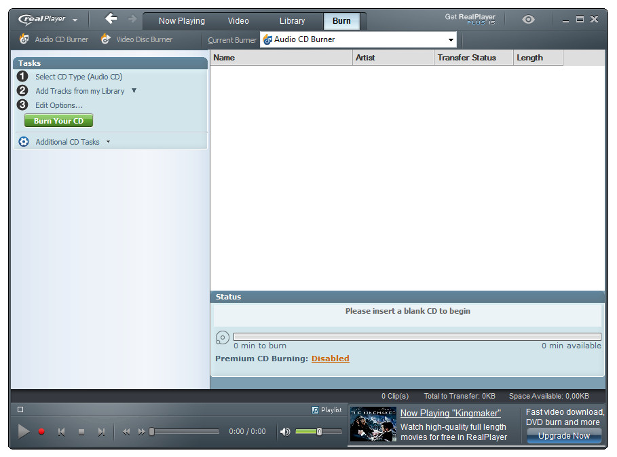Skip to next clip
Viewport: 617px width, 457px height.
coord(101,432)
